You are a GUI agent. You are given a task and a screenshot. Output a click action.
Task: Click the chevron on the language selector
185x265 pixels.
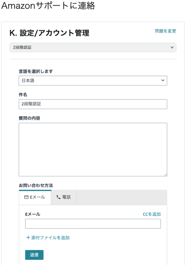[x=163, y=81]
